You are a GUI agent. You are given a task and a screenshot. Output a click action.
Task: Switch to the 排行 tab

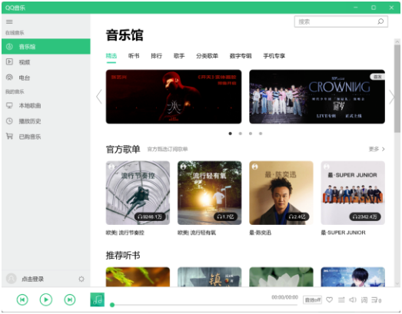click(x=156, y=56)
